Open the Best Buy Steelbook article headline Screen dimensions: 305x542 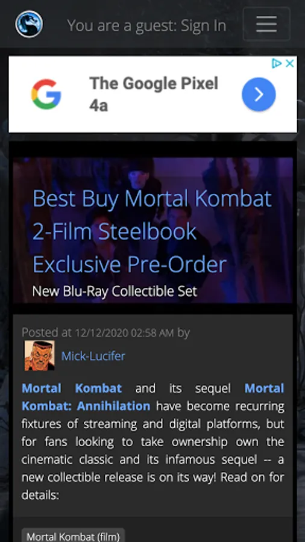152,231
